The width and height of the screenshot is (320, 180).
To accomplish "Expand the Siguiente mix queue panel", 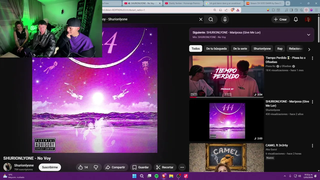I will 308,35.
